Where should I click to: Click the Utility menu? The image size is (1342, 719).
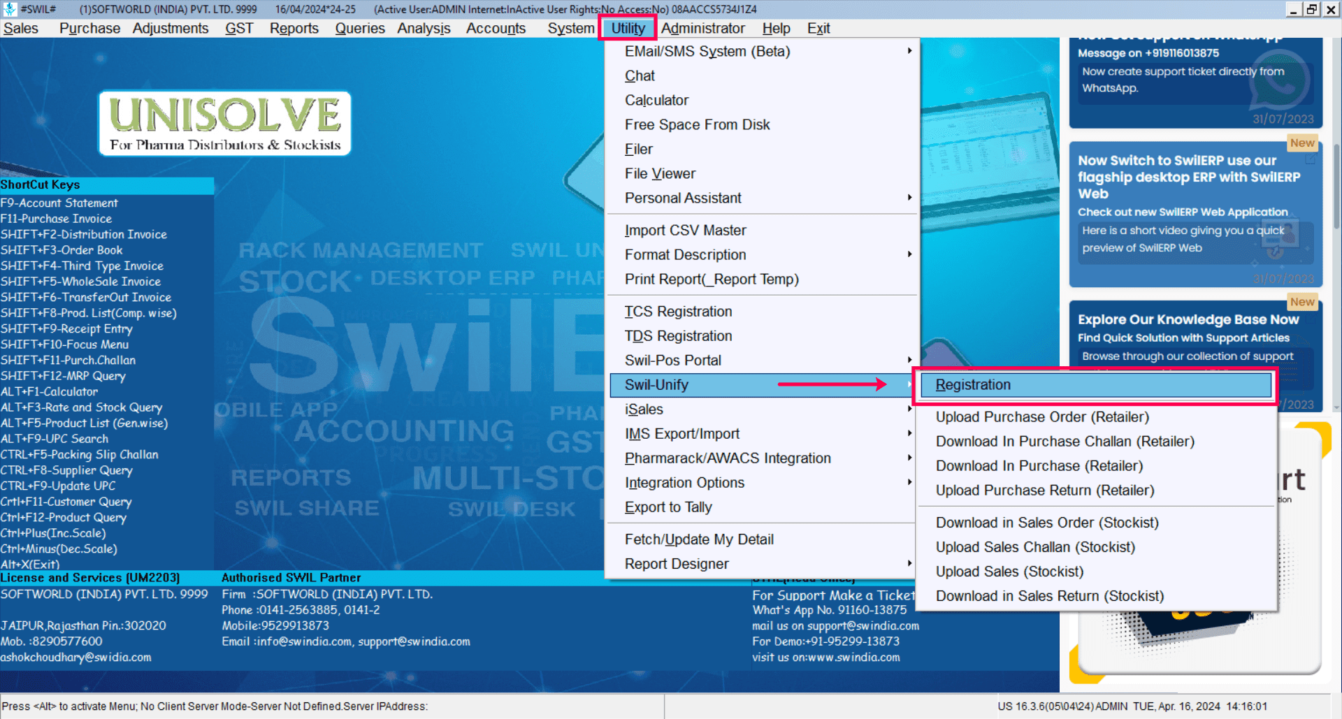click(628, 29)
